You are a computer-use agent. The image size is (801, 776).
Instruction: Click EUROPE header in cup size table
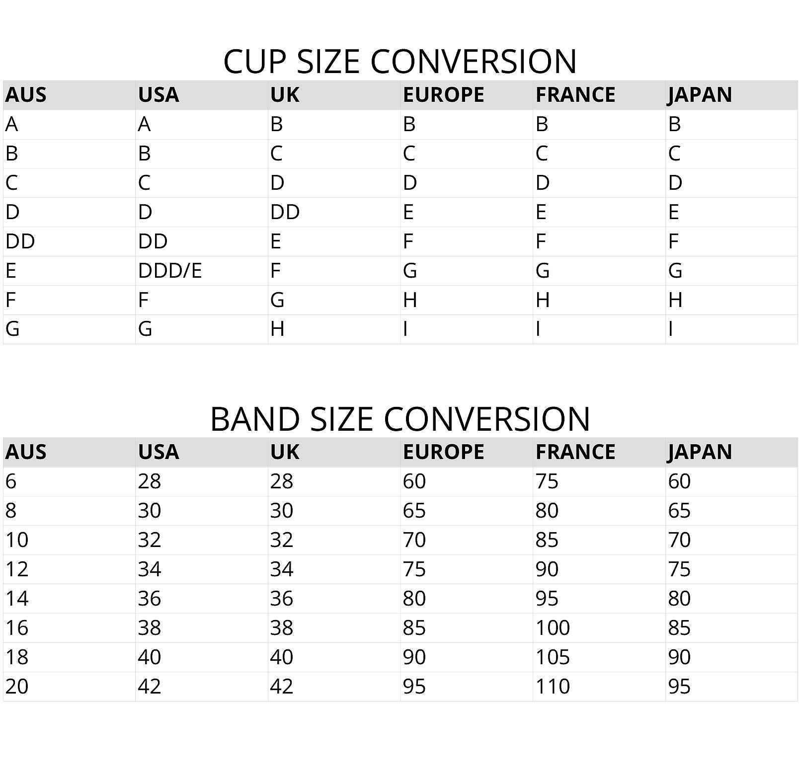[443, 95]
